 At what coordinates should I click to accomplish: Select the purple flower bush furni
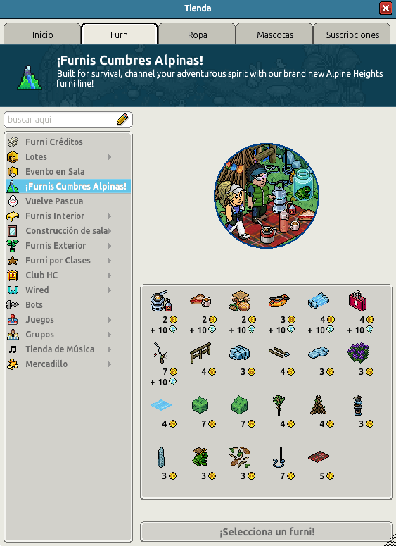[358, 353]
